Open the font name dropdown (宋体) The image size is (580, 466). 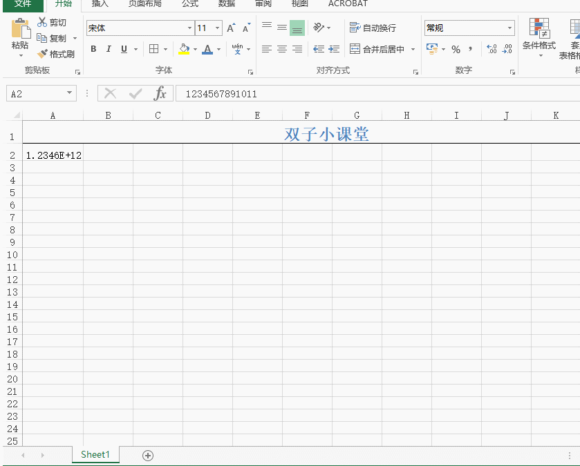(190, 28)
